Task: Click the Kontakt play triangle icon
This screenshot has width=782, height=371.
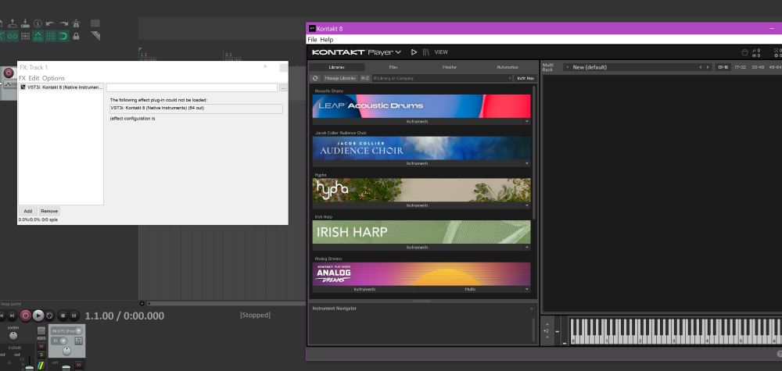Action: point(414,52)
